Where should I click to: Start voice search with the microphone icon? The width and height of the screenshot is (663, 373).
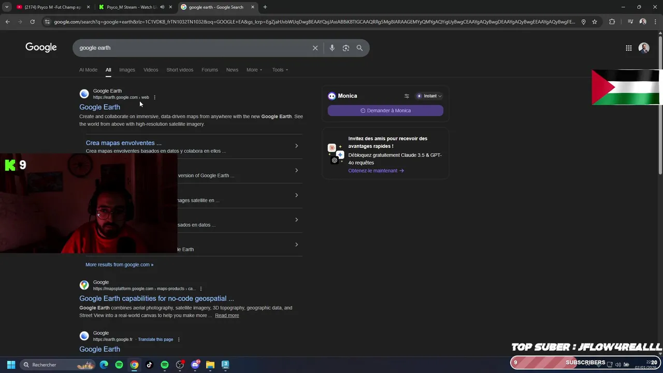332,48
